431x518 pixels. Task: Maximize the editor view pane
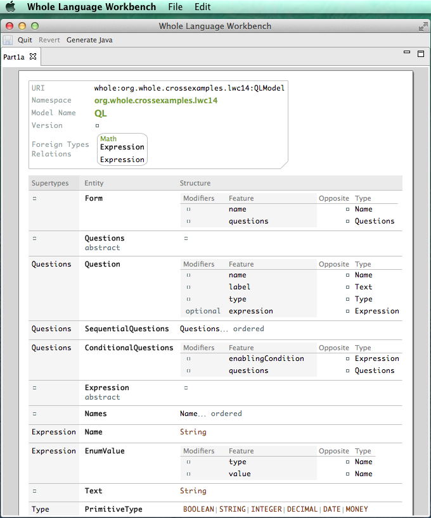coord(421,54)
